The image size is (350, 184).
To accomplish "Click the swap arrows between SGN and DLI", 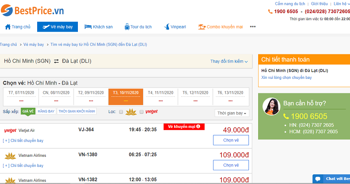I will [56, 61].
